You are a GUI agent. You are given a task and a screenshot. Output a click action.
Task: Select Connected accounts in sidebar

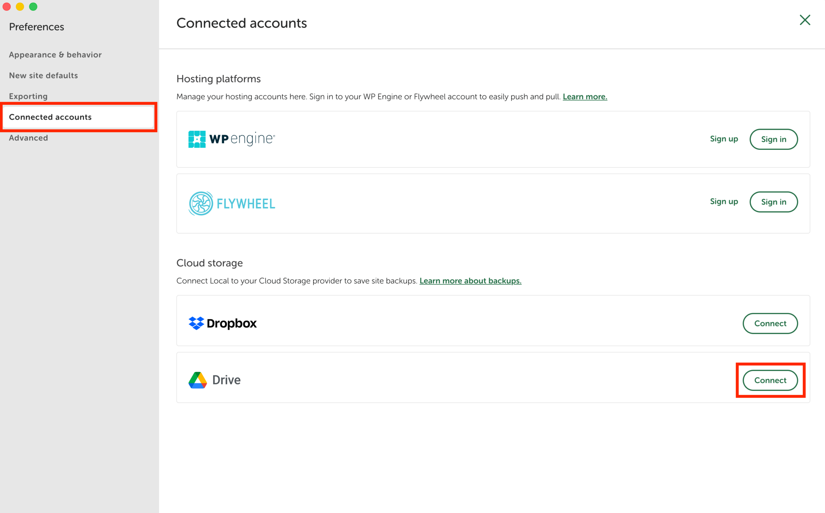click(79, 117)
